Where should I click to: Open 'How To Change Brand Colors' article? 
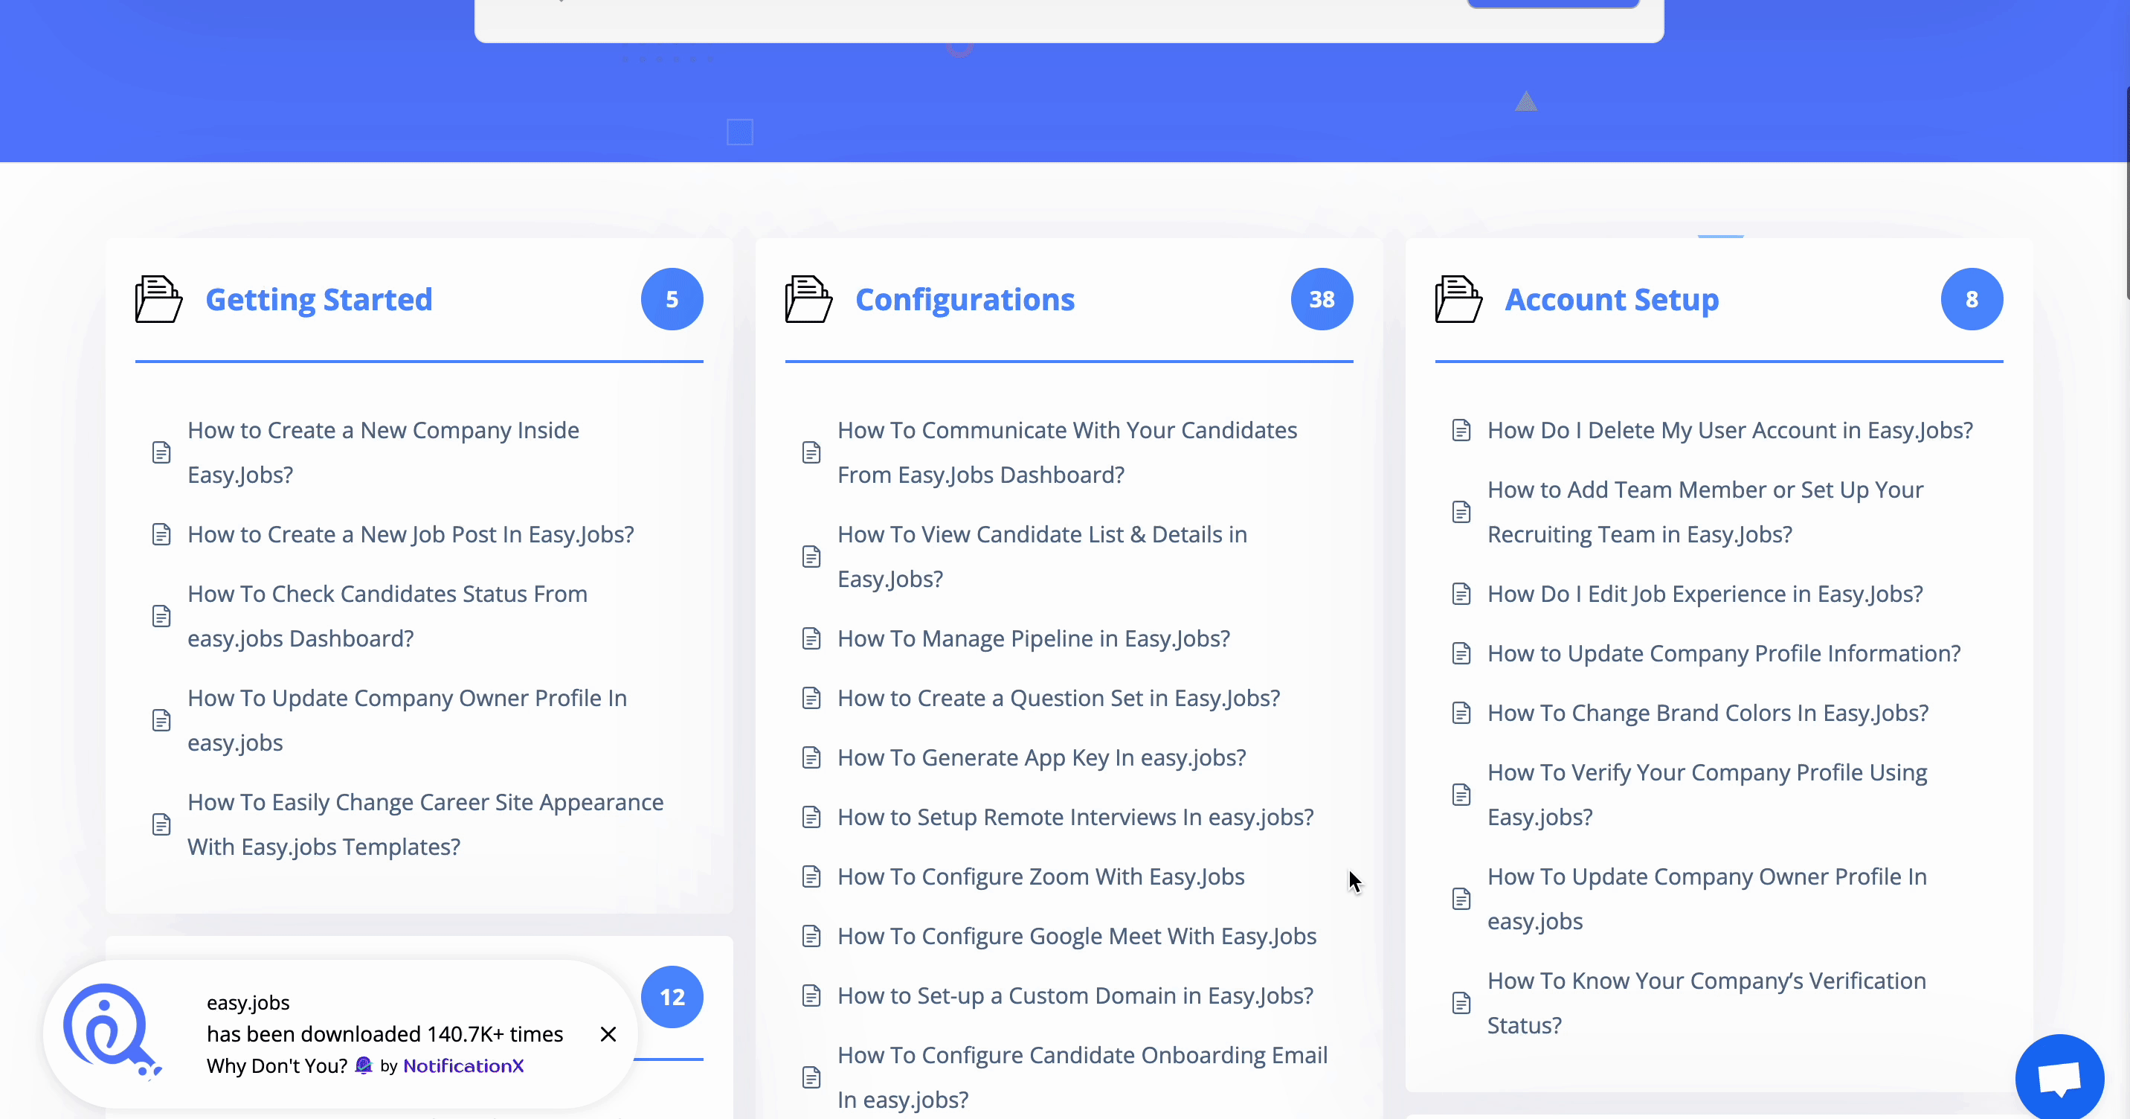pos(1708,713)
